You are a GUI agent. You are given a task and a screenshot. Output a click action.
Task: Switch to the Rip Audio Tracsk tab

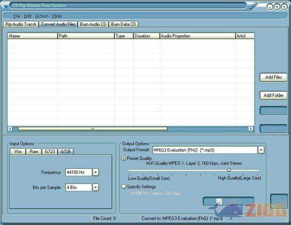pyautogui.click(x=21, y=24)
